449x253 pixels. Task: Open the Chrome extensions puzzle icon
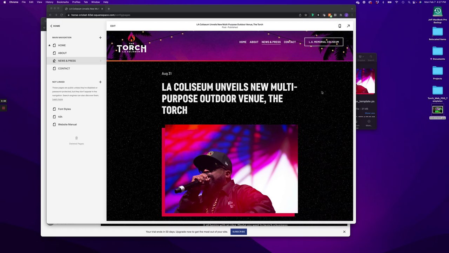tap(341, 15)
